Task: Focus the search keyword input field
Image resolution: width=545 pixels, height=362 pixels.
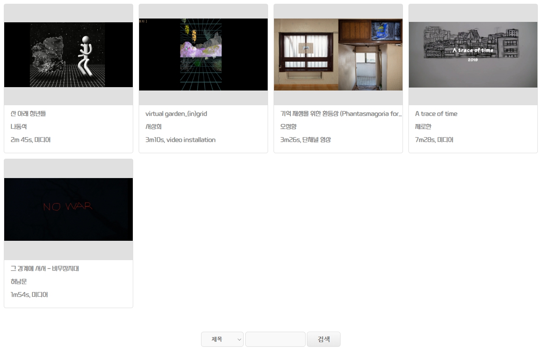Action: click(x=275, y=339)
